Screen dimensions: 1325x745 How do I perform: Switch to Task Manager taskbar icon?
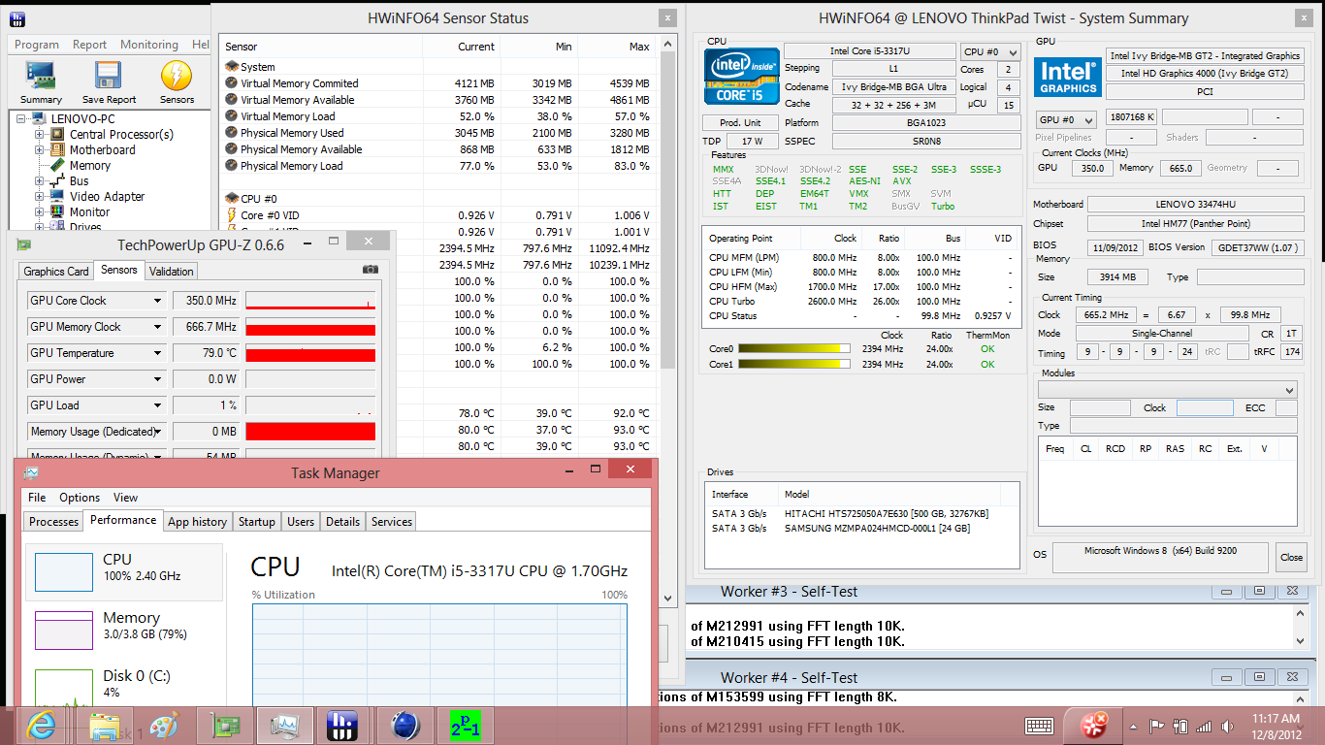pos(285,725)
